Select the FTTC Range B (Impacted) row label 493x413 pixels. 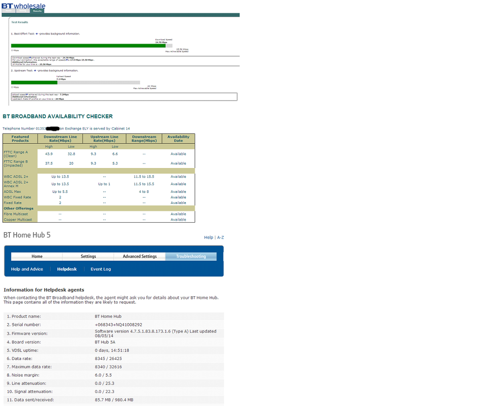click(x=16, y=163)
